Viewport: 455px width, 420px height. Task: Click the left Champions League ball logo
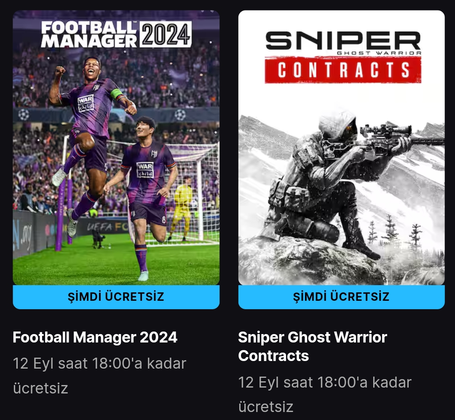point(24,114)
